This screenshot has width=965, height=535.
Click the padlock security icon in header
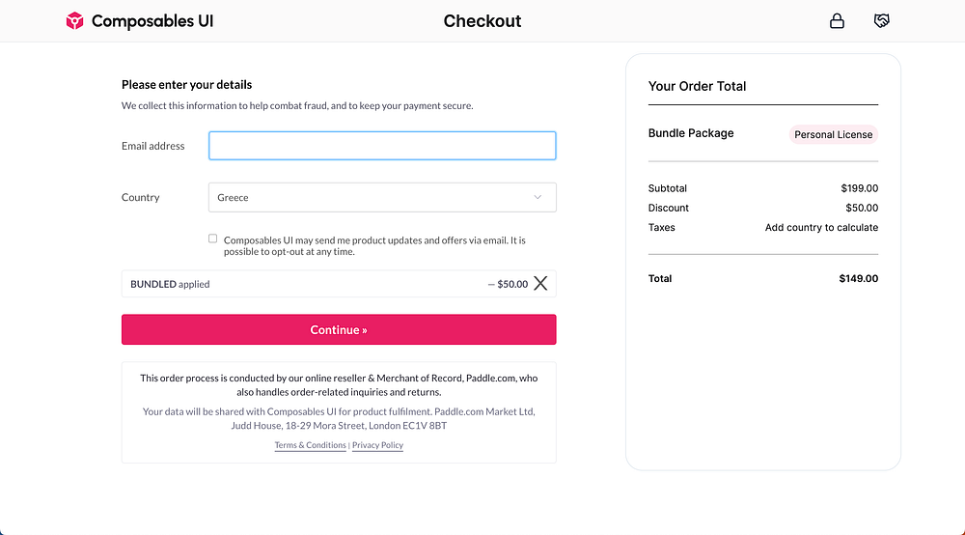(838, 20)
